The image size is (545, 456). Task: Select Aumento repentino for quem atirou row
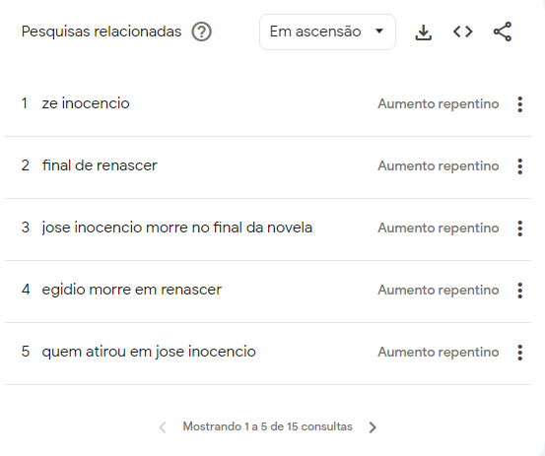click(x=439, y=353)
